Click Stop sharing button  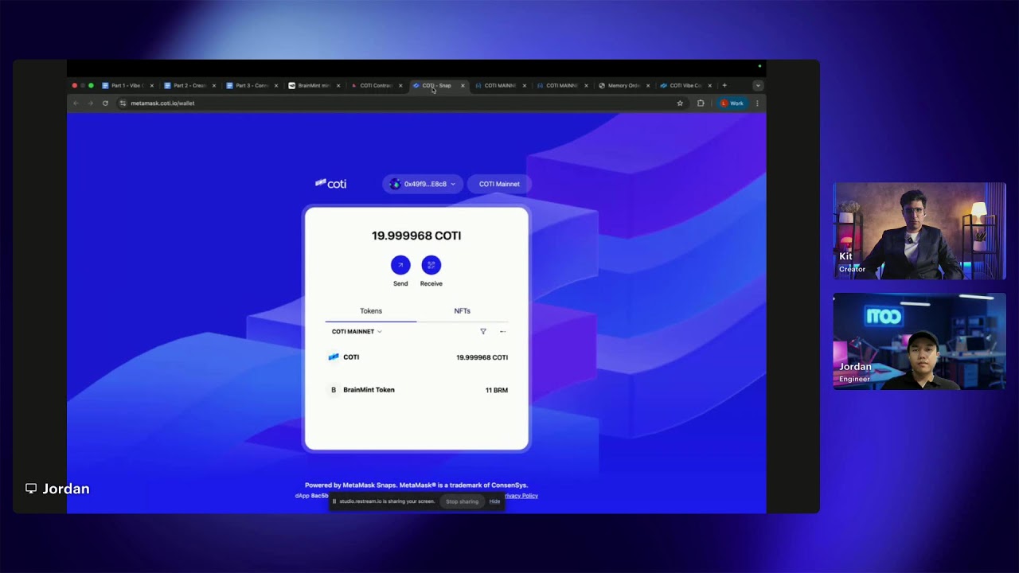point(462,501)
